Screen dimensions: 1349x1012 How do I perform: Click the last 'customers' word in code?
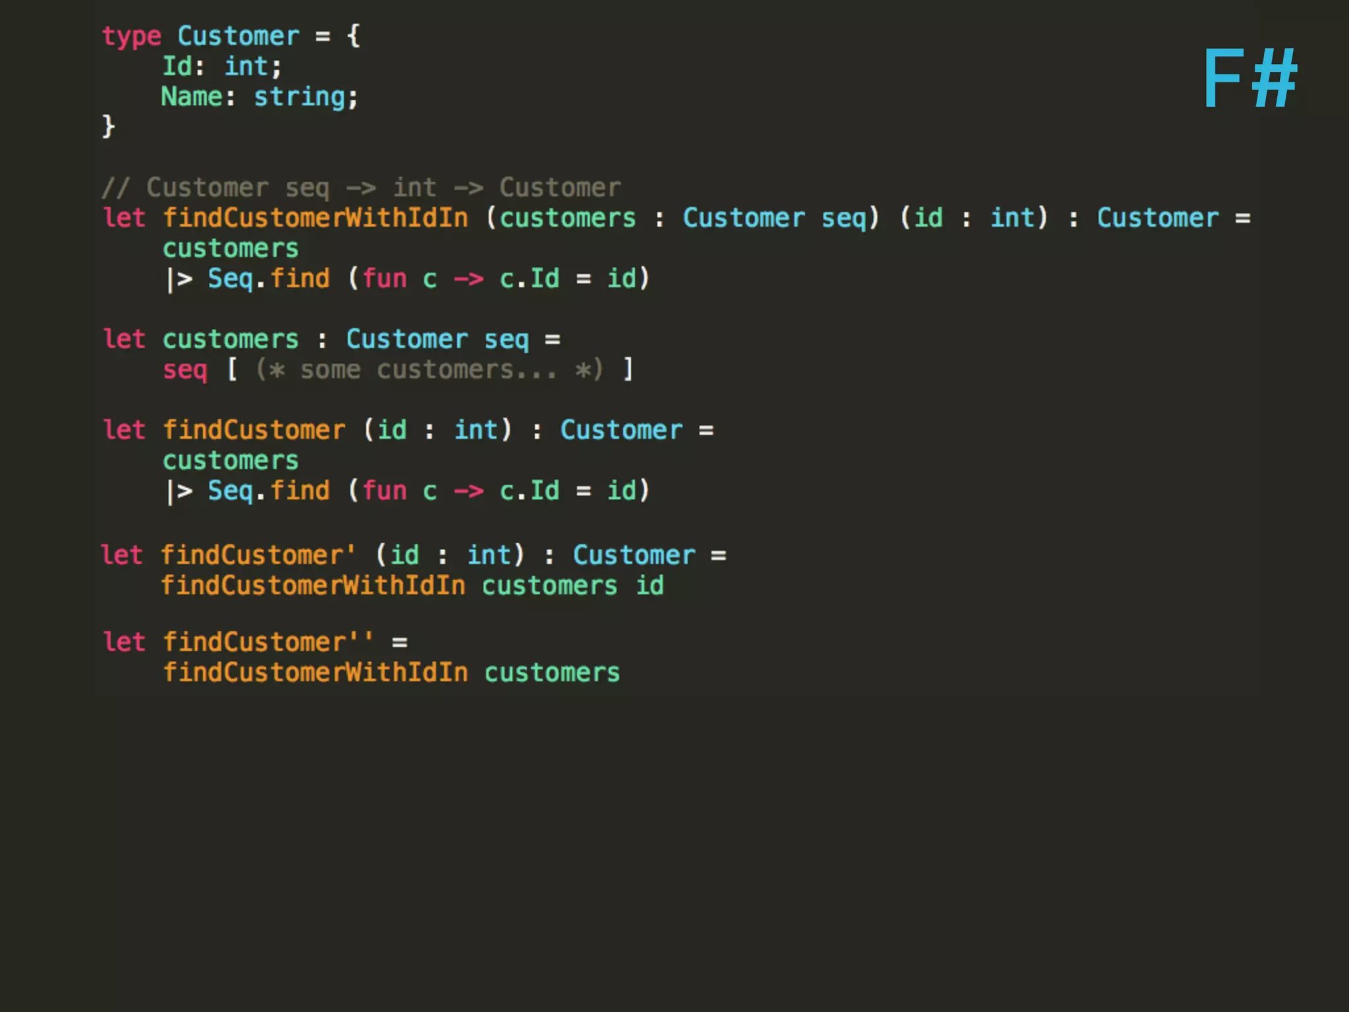pyautogui.click(x=552, y=673)
